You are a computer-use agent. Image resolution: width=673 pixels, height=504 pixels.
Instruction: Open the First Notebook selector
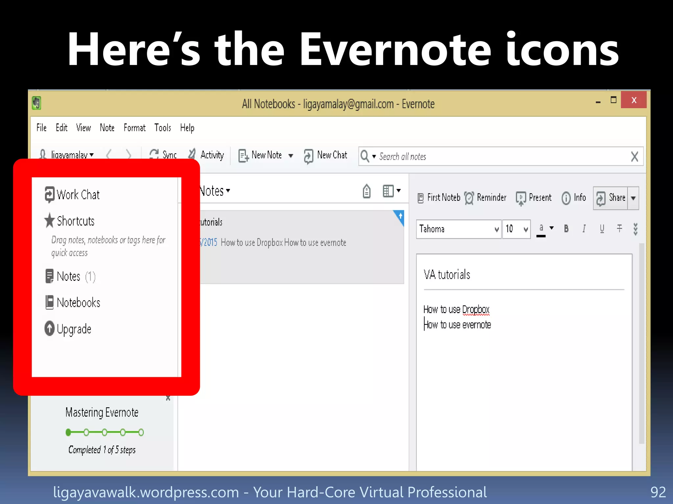click(439, 198)
